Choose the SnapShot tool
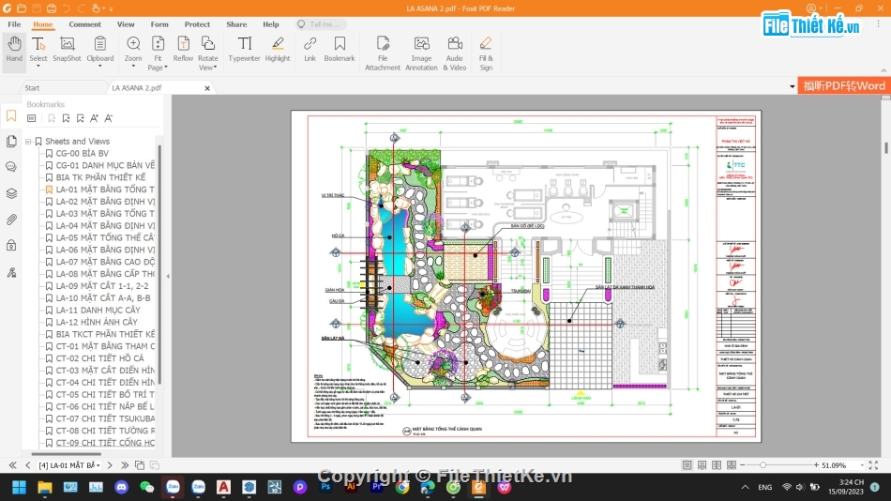Viewport: 891px width, 501px height. pos(67,50)
